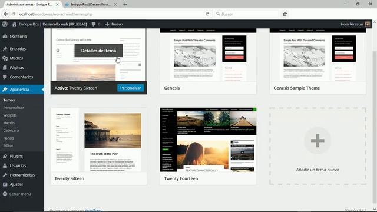The width and height of the screenshot is (377, 212).
Task: Reload the page with the refresh icon
Action: point(207,14)
